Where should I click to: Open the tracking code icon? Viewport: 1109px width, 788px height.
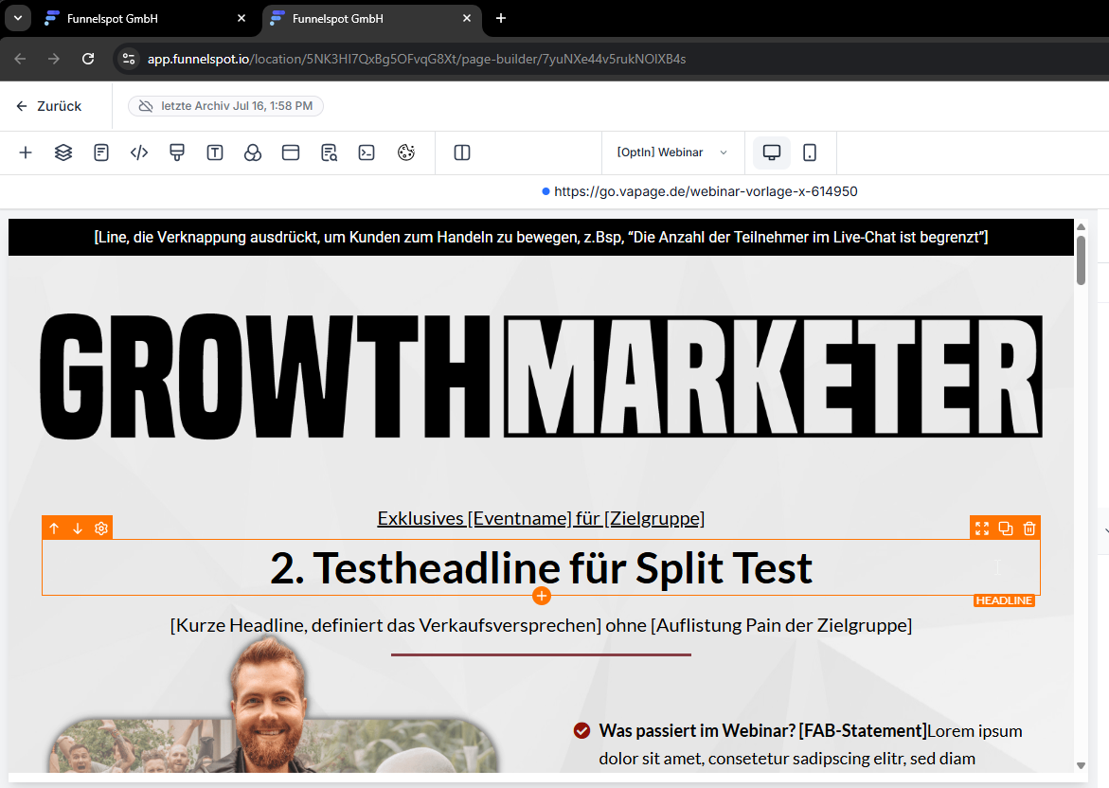139,152
